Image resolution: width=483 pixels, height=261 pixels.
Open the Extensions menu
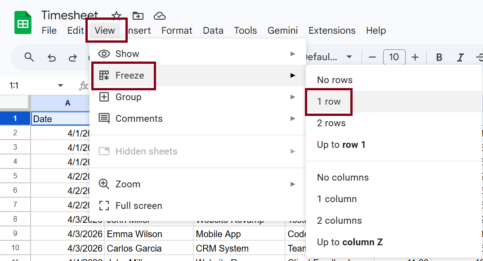332,31
